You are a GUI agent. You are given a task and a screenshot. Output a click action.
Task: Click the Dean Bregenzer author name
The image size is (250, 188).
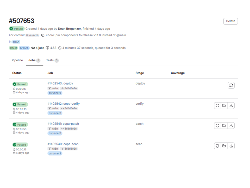(x=69, y=29)
